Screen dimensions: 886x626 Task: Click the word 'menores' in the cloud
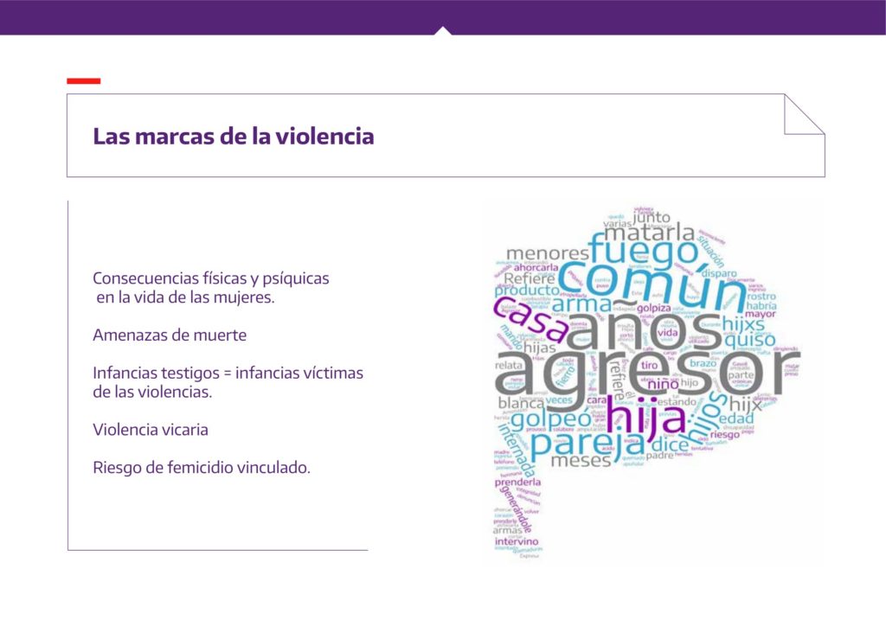[x=547, y=254]
